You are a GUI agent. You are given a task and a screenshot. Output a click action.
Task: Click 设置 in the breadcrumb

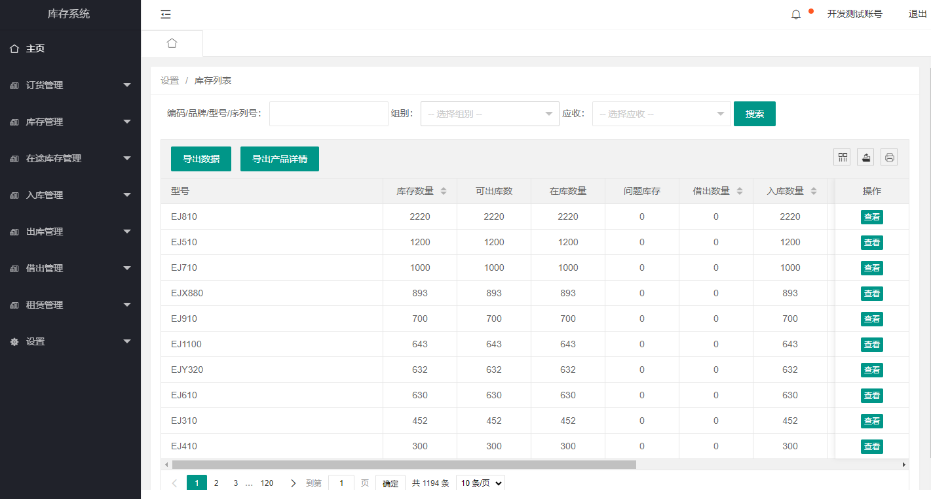tap(170, 80)
